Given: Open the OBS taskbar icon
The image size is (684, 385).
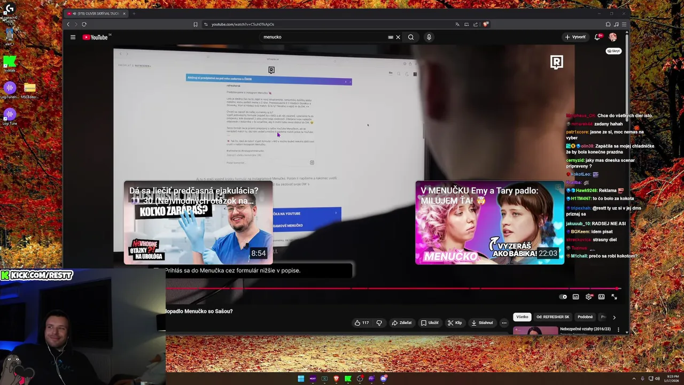Looking at the screenshot, I should point(360,379).
